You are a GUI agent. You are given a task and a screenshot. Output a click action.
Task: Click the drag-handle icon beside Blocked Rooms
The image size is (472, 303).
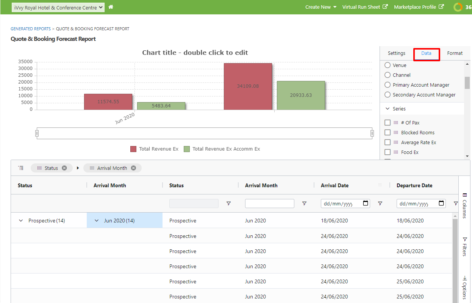click(396, 132)
